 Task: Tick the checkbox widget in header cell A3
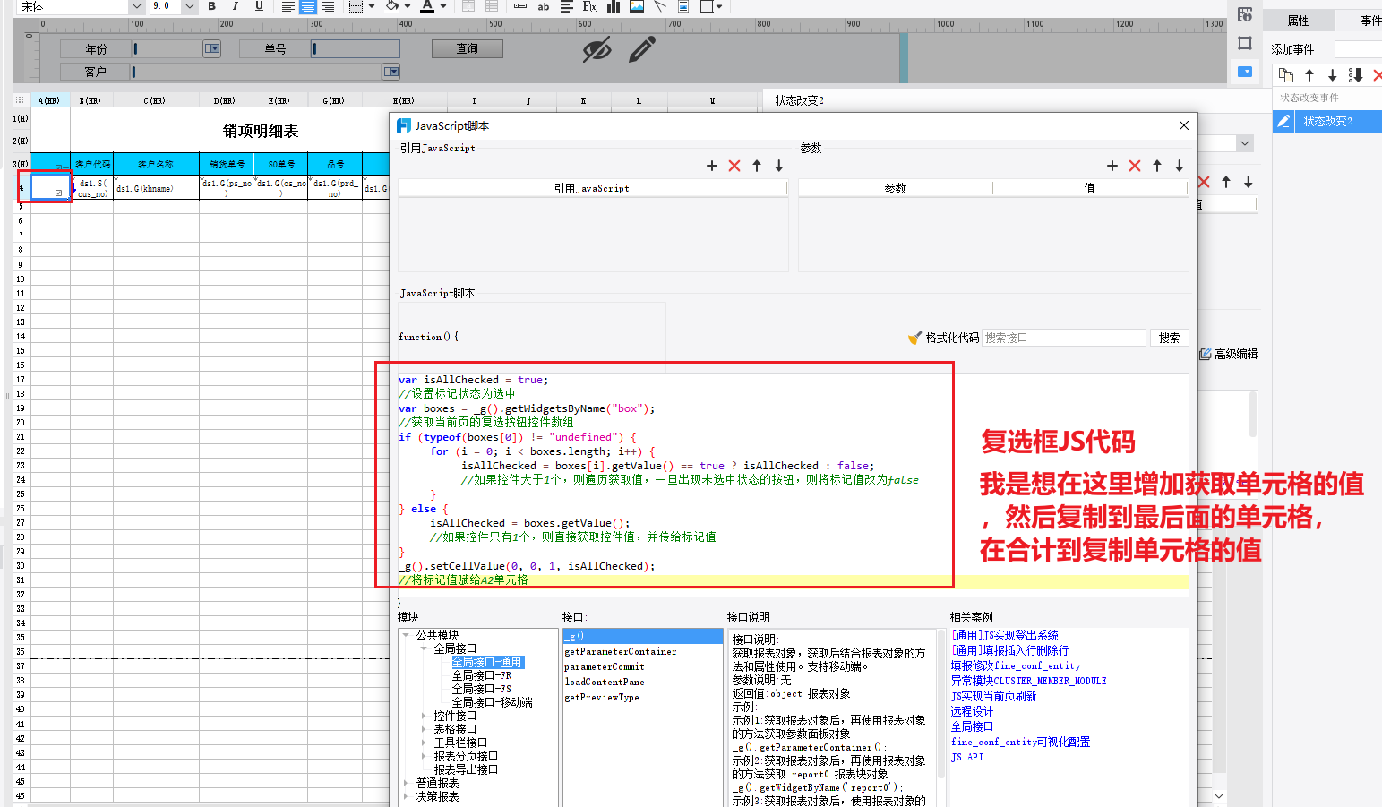click(x=58, y=167)
